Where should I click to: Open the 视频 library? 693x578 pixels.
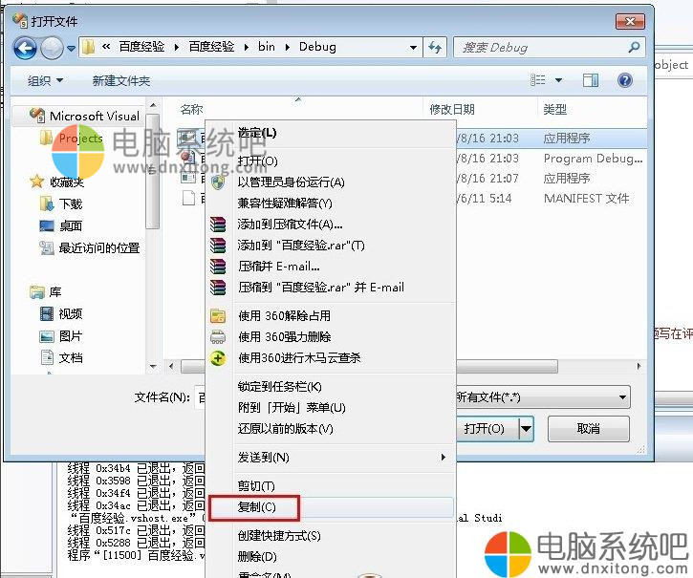pyautogui.click(x=61, y=313)
